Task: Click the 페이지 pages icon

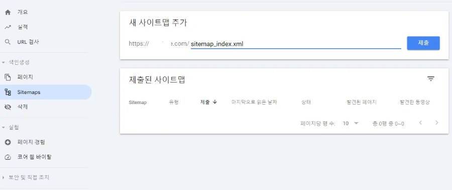Action: coord(8,77)
